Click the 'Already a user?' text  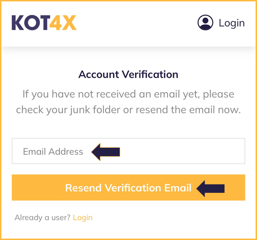click(x=43, y=218)
